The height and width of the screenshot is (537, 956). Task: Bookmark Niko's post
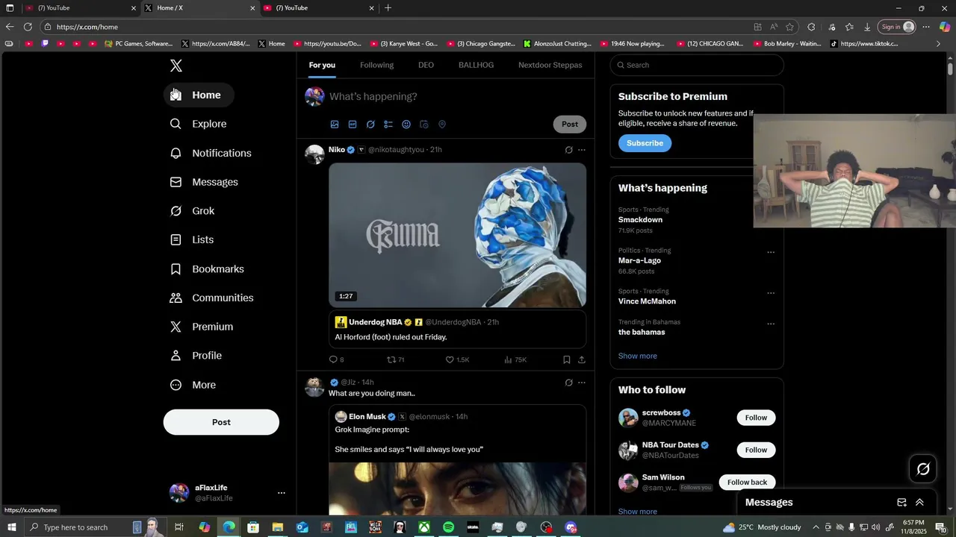pos(567,359)
